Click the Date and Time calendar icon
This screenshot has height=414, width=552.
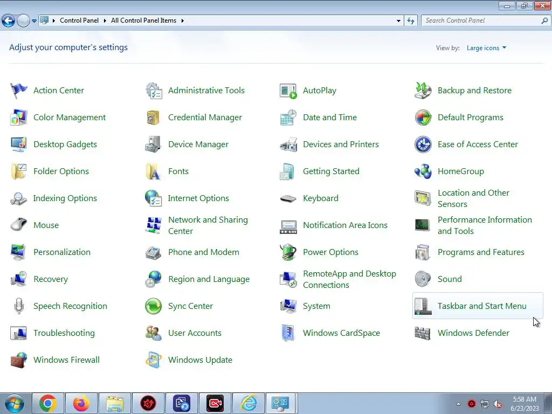[288, 118]
